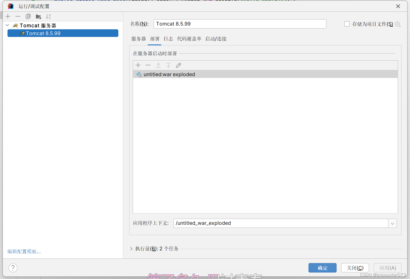Close the 运行/调试配置 dialog
The height and width of the screenshot is (279, 410).
398,6
